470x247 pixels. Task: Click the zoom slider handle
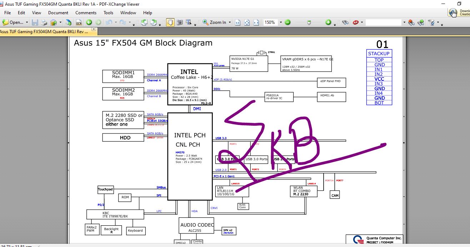[309, 23]
